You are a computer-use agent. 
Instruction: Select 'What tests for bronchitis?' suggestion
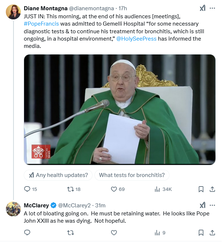click(x=132, y=175)
